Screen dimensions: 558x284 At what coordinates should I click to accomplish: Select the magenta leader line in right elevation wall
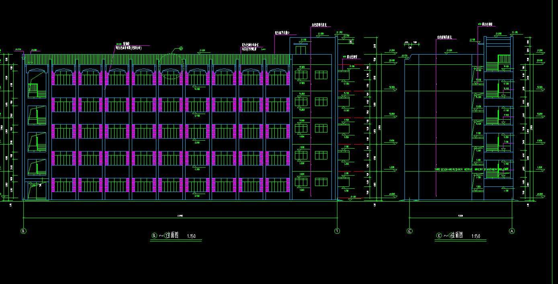(x=436, y=121)
